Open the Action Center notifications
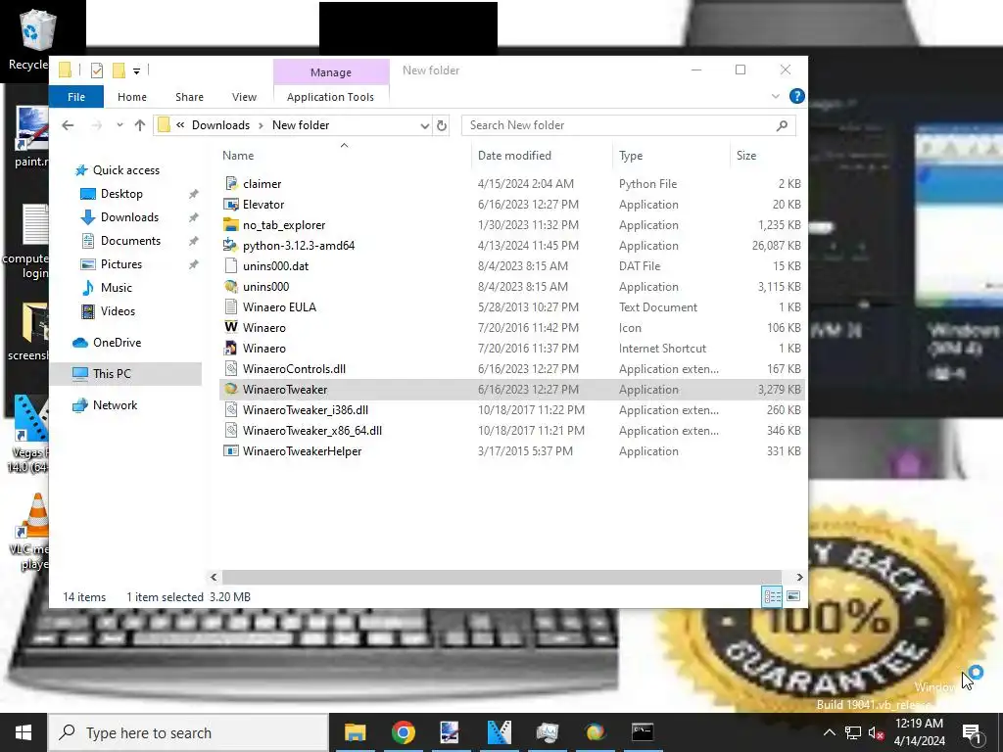 coord(973,733)
